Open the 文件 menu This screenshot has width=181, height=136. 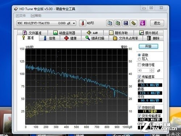pyautogui.click(x=21, y=16)
